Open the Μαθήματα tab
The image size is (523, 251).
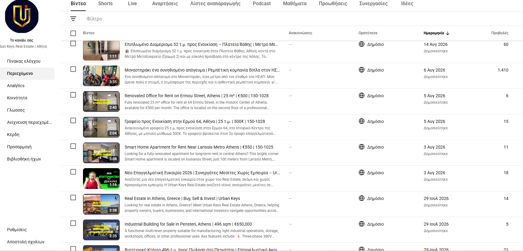tap(295, 4)
